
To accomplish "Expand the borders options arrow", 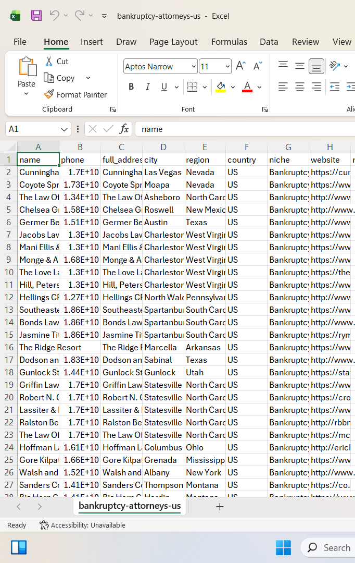I will click(x=205, y=87).
